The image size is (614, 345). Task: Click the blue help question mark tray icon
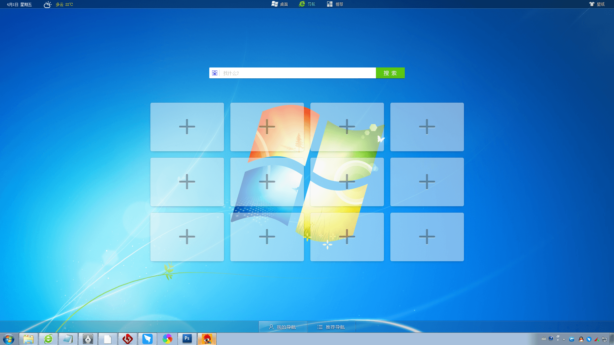551,338
